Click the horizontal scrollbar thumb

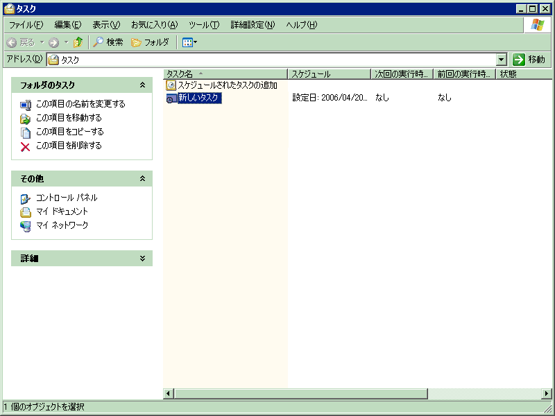[x=301, y=393]
